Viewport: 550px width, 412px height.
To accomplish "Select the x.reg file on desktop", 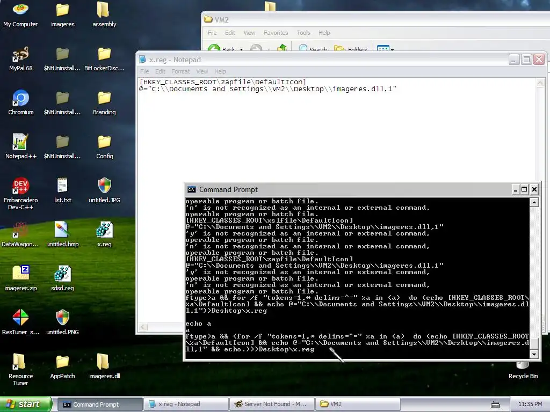I will tap(104, 234).
